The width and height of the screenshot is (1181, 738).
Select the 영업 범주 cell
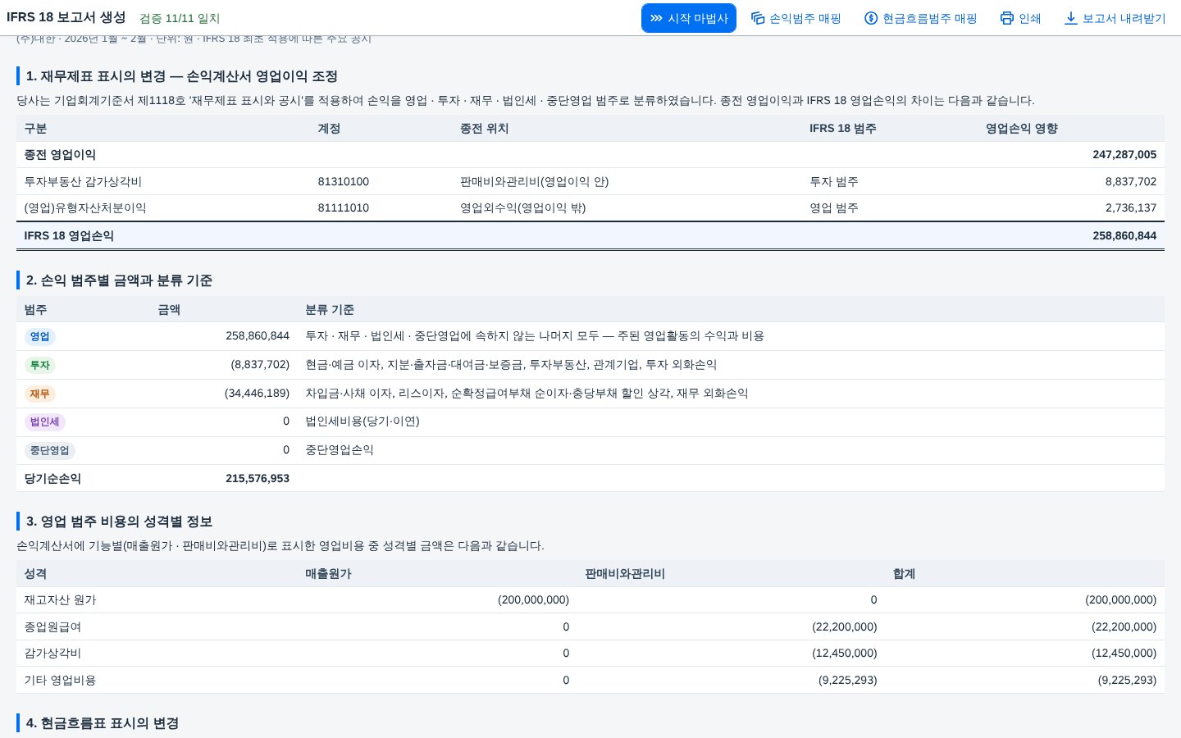(834, 207)
